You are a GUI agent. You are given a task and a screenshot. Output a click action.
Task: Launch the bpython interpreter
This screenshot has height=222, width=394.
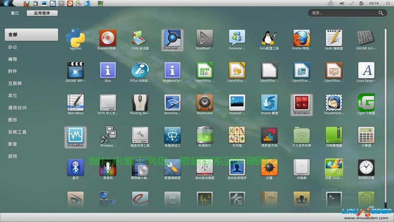tap(75, 39)
